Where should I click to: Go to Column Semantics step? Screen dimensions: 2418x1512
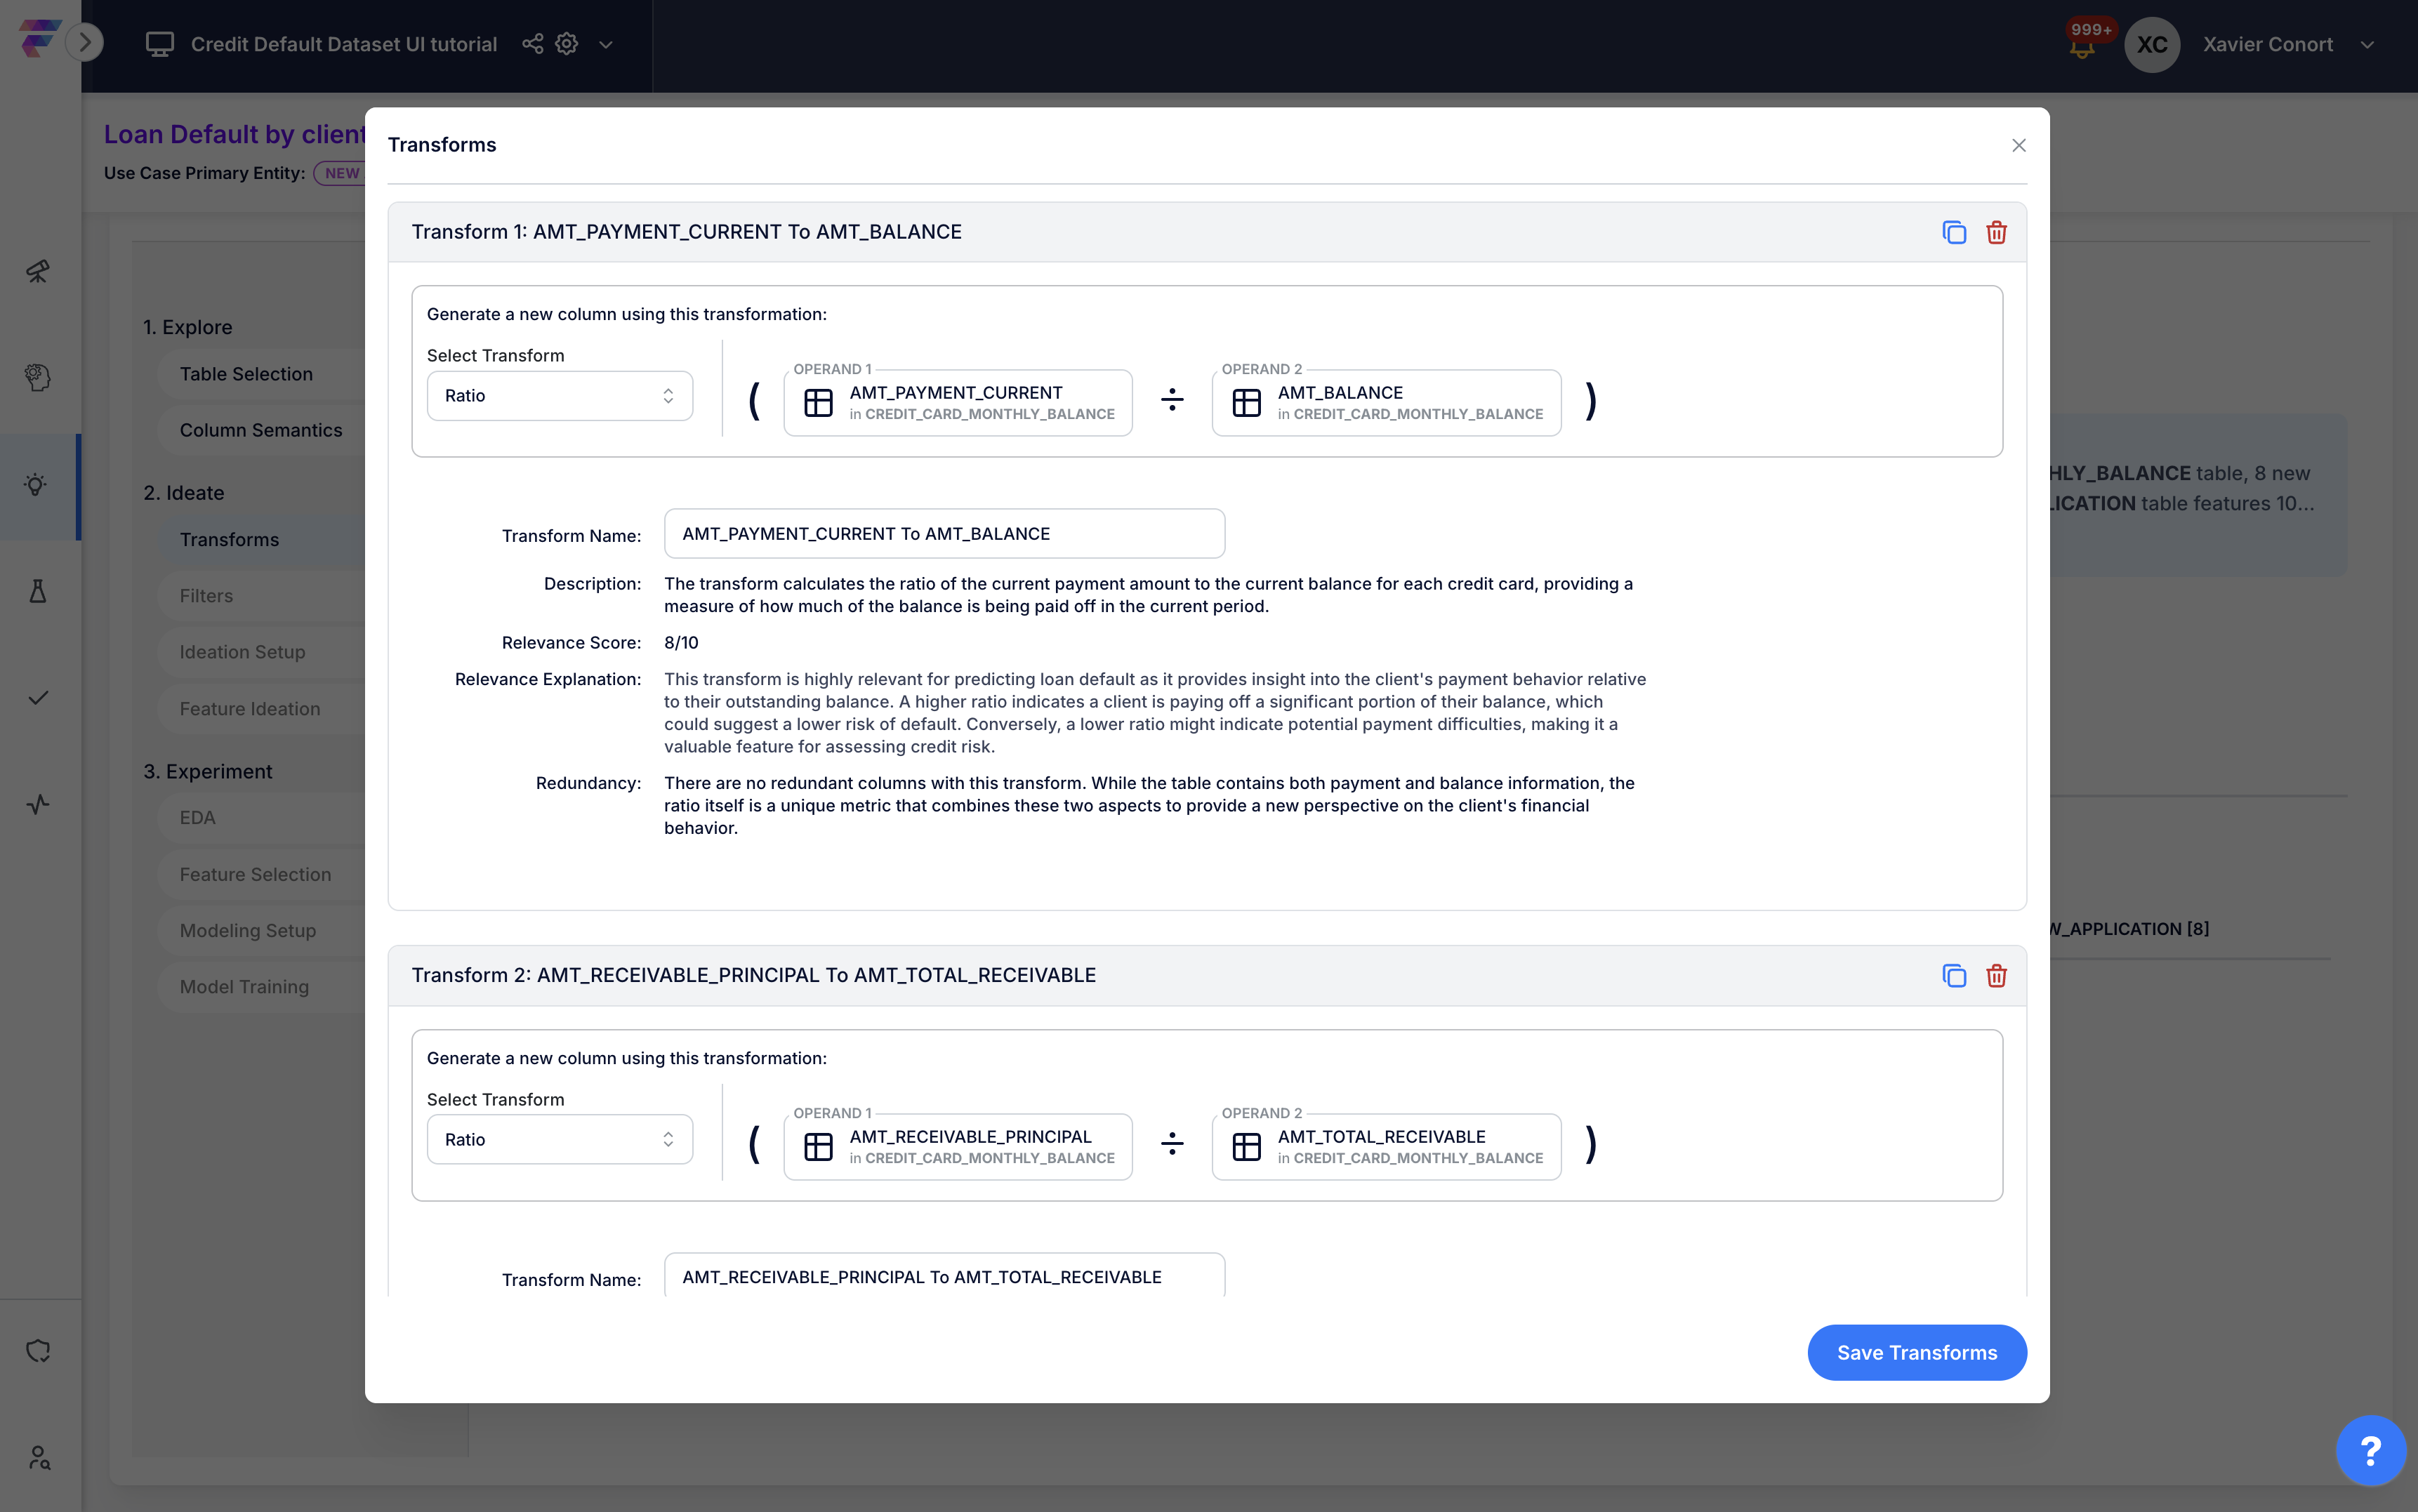pos(260,430)
